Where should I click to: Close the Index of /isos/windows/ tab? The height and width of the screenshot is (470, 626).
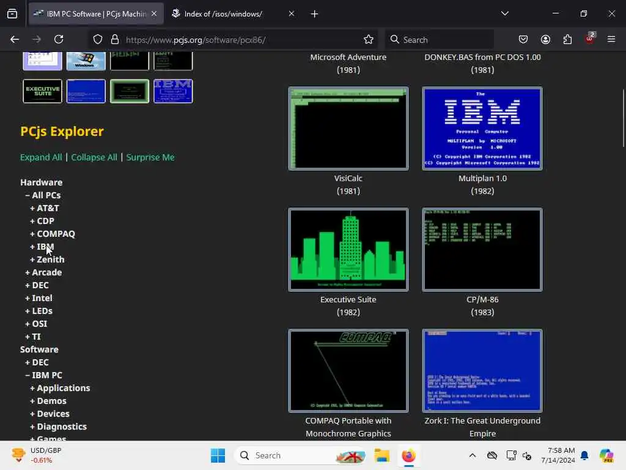point(292,13)
